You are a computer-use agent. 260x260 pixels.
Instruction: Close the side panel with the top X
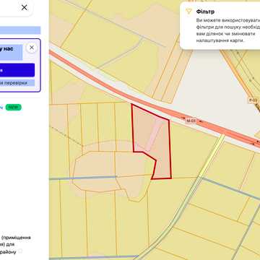25,8
